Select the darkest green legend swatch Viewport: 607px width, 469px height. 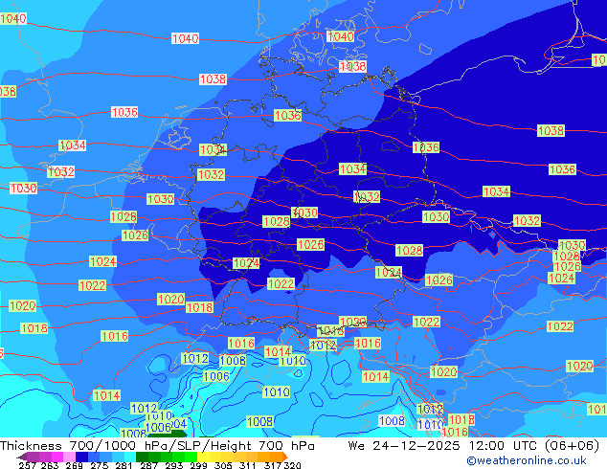pos(142,457)
